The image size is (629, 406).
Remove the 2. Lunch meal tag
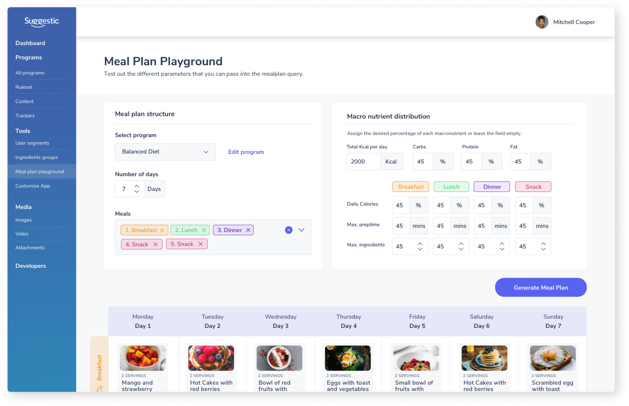[x=204, y=230]
